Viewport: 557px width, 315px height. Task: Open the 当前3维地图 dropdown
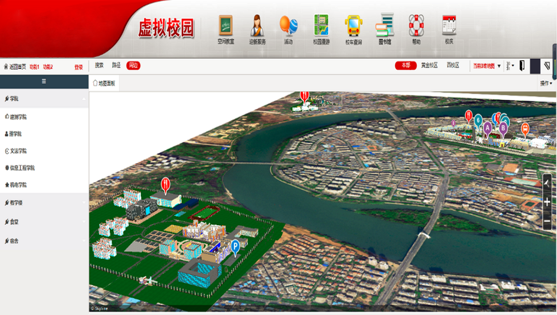486,66
